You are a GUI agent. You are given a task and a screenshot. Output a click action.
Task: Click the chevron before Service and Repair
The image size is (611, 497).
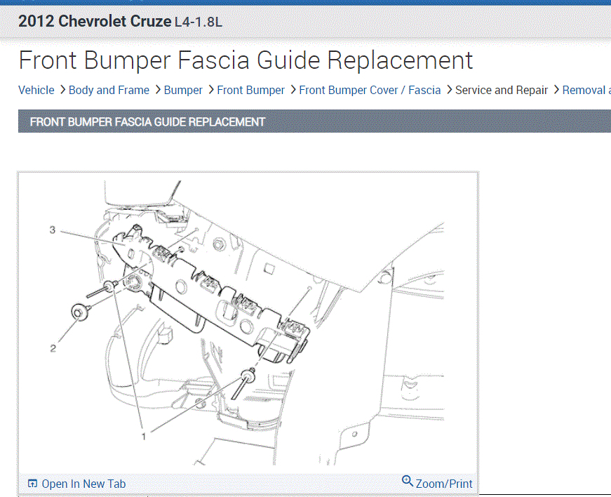449,90
